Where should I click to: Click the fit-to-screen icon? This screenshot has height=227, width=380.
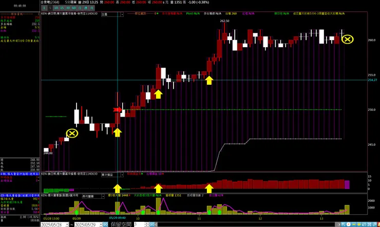coord(369,224)
